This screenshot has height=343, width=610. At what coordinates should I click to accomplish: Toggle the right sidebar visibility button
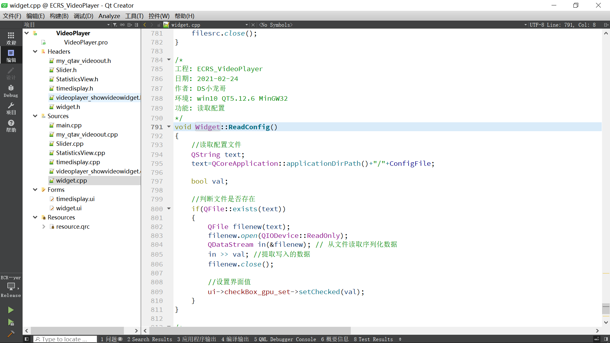point(606,339)
